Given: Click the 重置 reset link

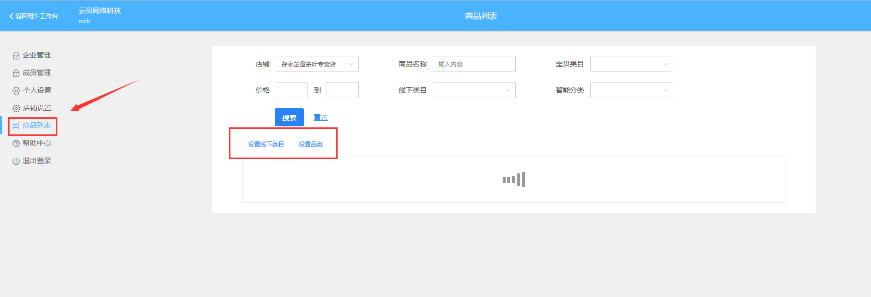Looking at the screenshot, I should point(321,118).
